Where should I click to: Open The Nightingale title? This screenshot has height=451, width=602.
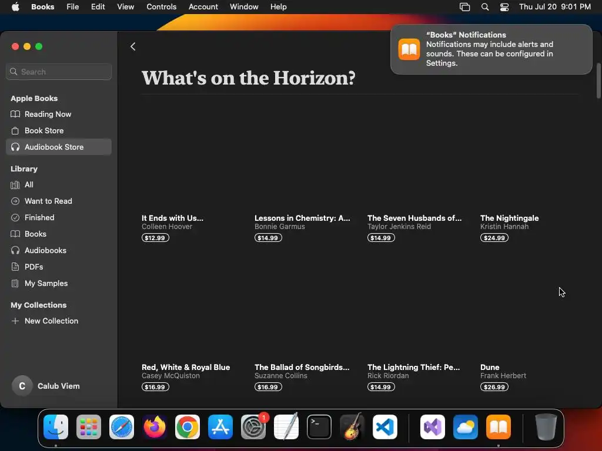point(510,218)
